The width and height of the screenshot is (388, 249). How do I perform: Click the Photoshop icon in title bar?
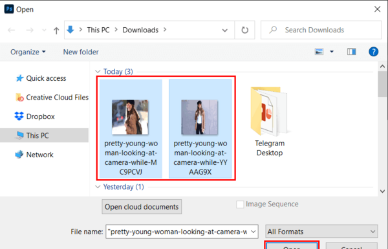pyautogui.click(x=9, y=9)
